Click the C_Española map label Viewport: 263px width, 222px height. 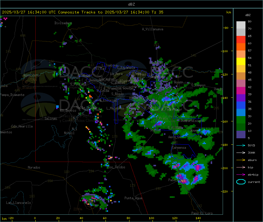[x=126, y=68]
